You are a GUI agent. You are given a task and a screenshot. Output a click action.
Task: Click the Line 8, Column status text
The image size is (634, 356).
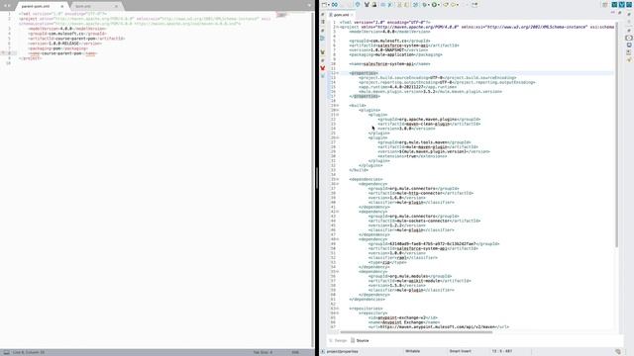click(29, 352)
